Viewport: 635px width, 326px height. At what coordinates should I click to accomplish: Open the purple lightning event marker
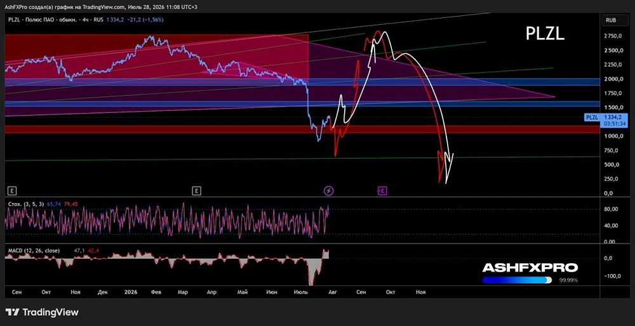pos(330,190)
